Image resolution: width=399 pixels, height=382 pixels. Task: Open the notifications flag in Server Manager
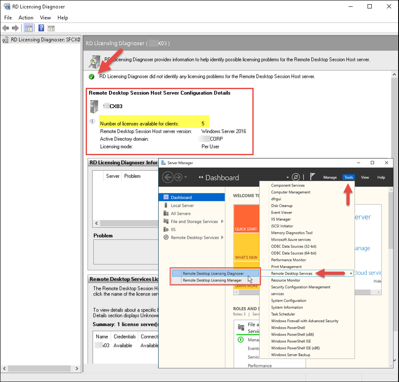click(312, 177)
